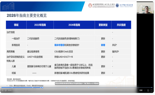Click the 共识强度 column header
The height and width of the screenshot is (95, 155).
click(x=121, y=25)
